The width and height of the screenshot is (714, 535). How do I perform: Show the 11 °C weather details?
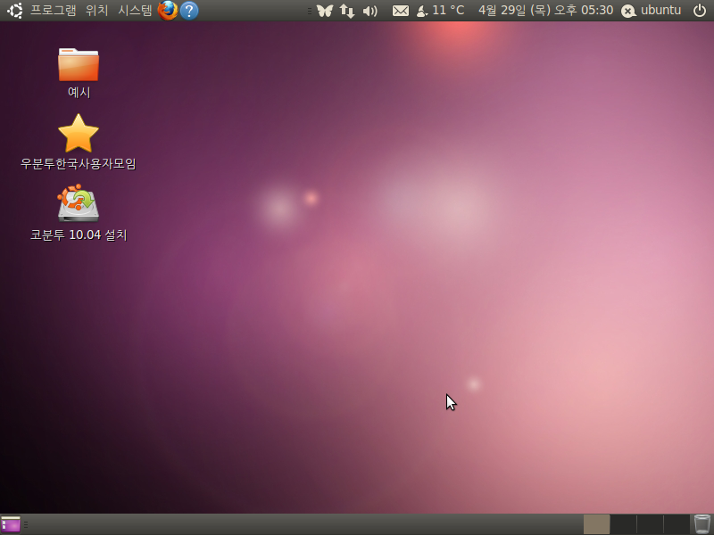click(441, 11)
